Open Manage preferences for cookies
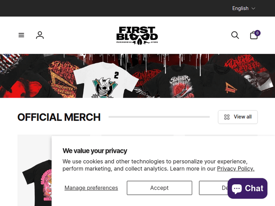This screenshot has height=206, width=275. pos(91,188)
